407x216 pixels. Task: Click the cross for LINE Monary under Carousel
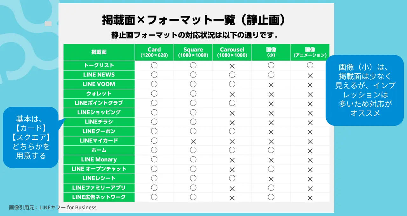tap(232, 160)
